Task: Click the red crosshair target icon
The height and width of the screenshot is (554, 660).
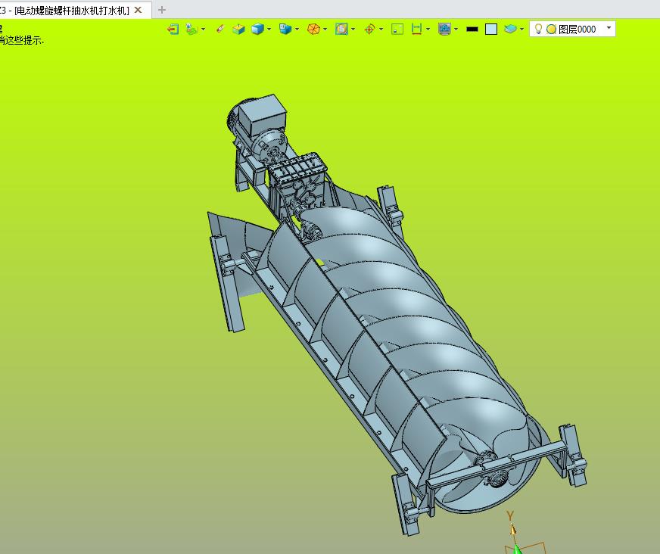Action: click(x=369, y=29)
